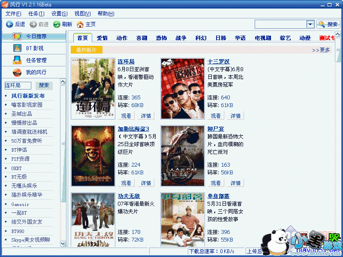Image resolution: width=343 pixels, height=257 pixels.
Task: Open BT 影视 film icon in sidebar
Action: coord(17,48)
